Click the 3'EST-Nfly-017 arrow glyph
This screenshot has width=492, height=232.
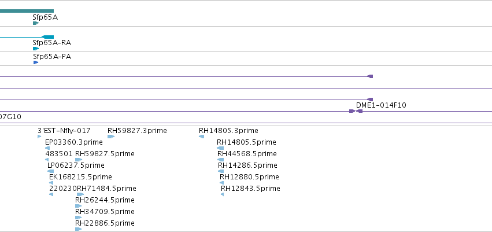coord(39,137)
